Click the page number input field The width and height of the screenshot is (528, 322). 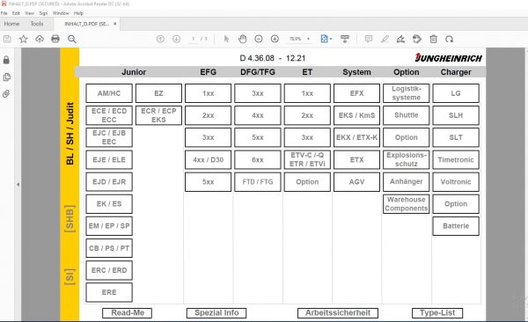[x=194, y=39]
